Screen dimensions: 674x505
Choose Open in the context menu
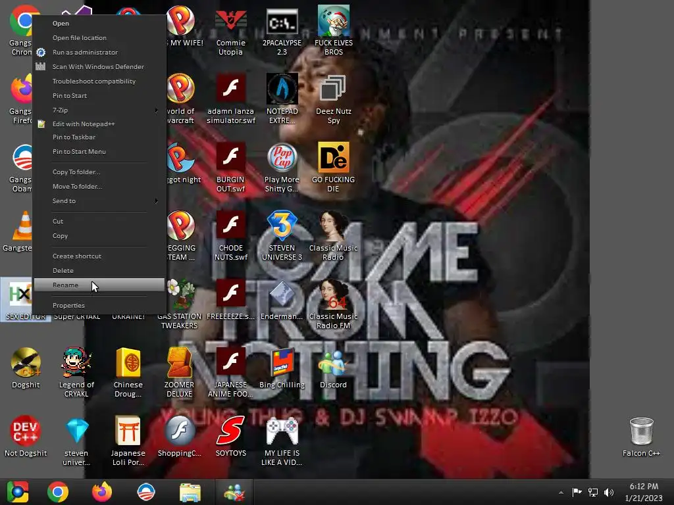(x=99, y=23)
